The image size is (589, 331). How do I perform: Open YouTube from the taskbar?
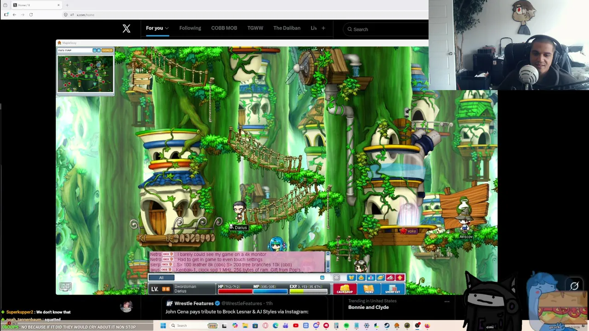tap(296, 325)
